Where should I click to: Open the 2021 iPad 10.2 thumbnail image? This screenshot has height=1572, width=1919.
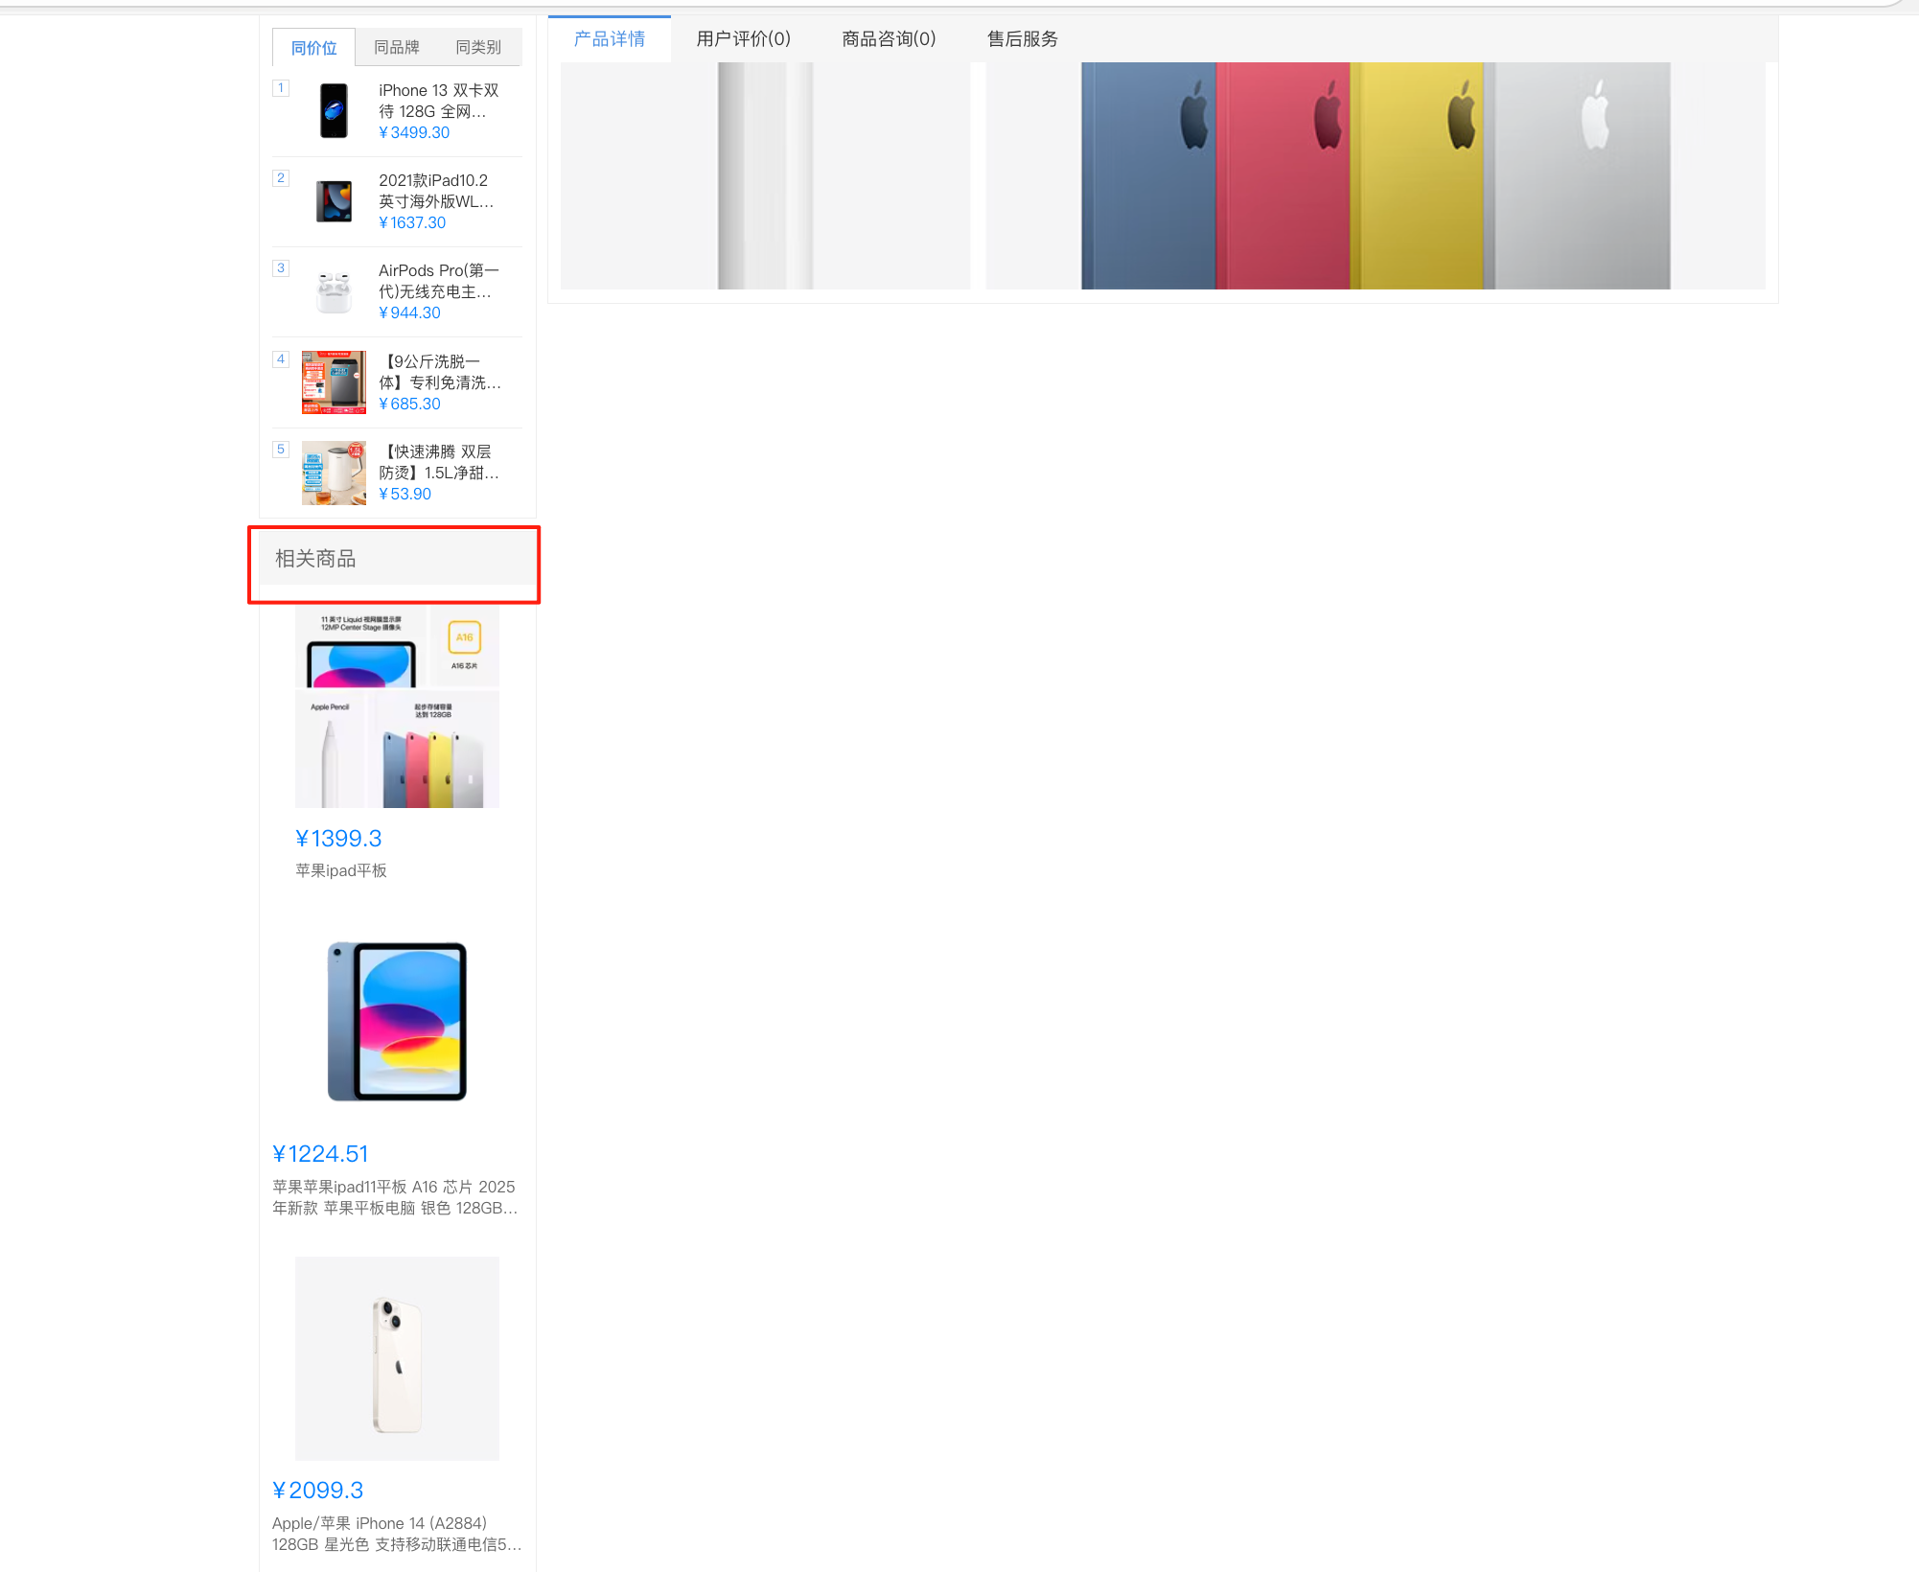pos(334,201)
